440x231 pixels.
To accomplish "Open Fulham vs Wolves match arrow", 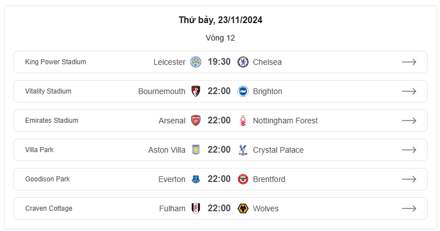I will tap(409, 208).
